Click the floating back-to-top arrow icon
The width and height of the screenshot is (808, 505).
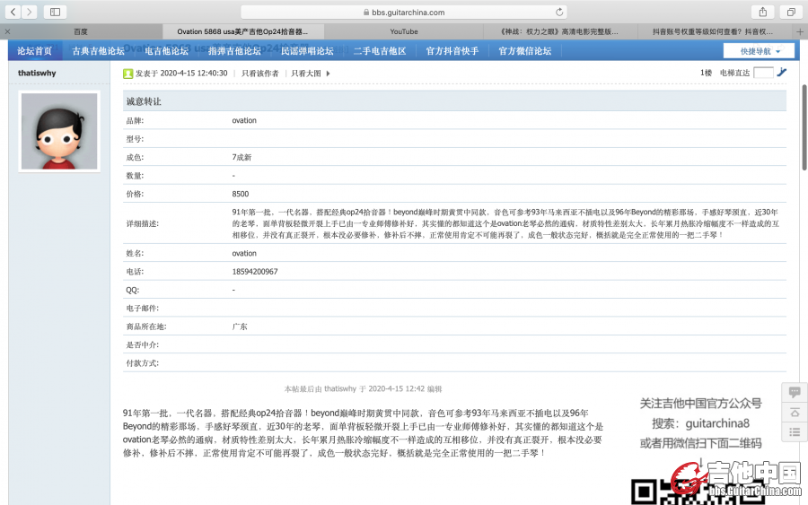point(794,413)
